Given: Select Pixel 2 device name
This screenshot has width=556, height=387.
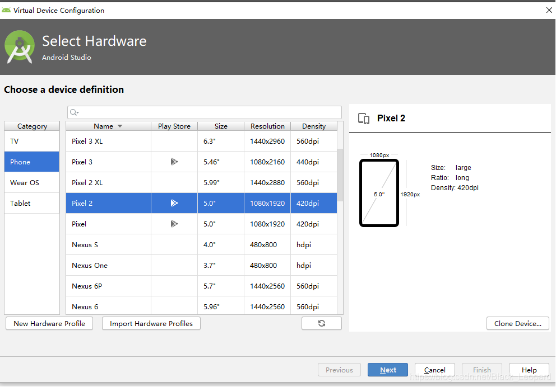Looking at the screenshot, I should pos(82,203).
